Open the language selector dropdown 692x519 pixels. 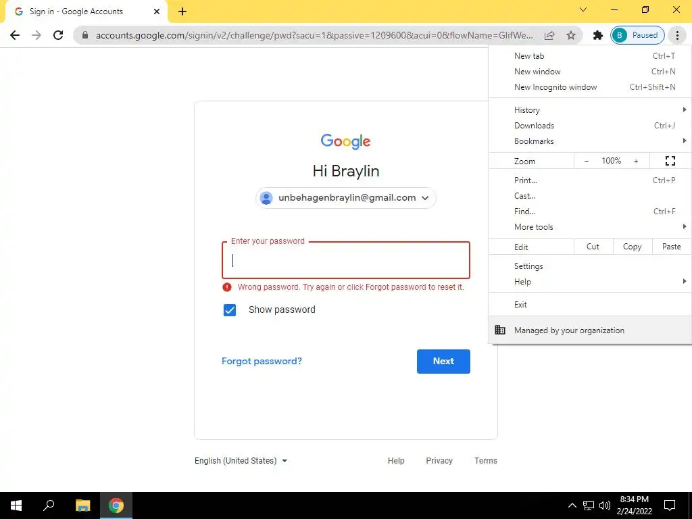point(241,461)
